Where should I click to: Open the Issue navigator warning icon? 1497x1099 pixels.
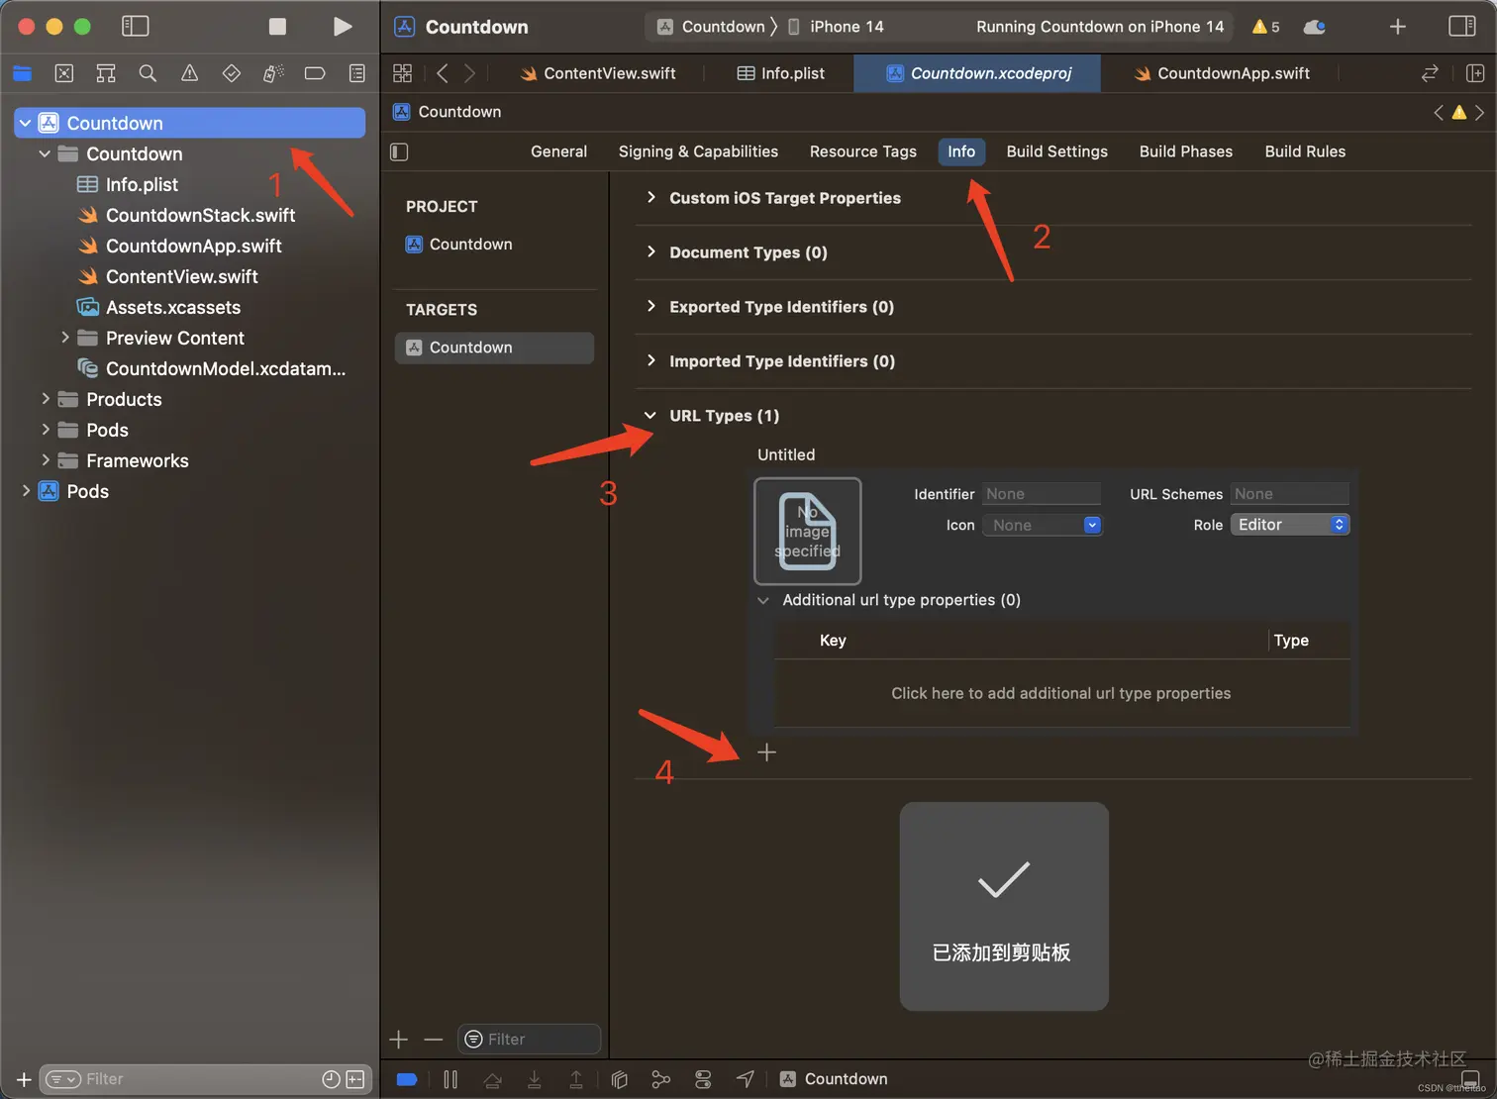point(189,73)
